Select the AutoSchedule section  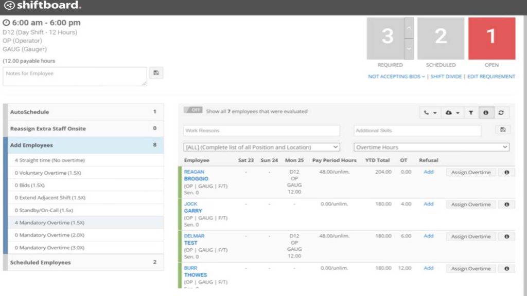click(83, 112)
